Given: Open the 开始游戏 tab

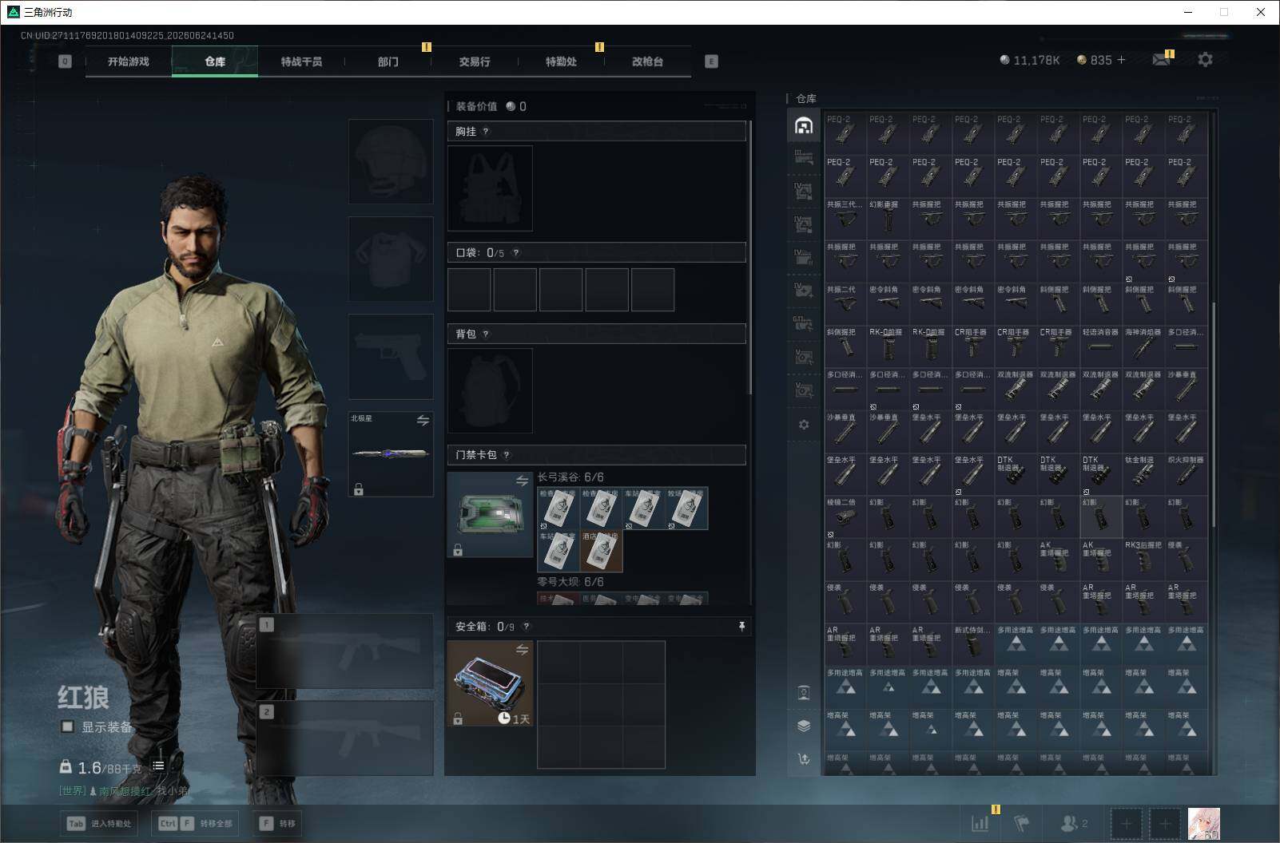Looking at the screenshot, I should tap(129, 61).
